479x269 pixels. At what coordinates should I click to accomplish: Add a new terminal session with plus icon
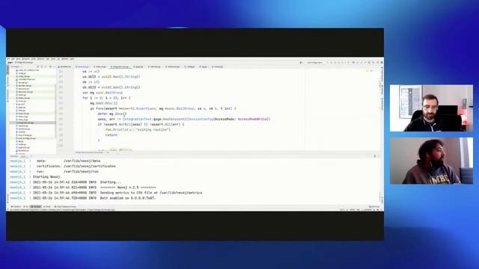click(31, 156)
